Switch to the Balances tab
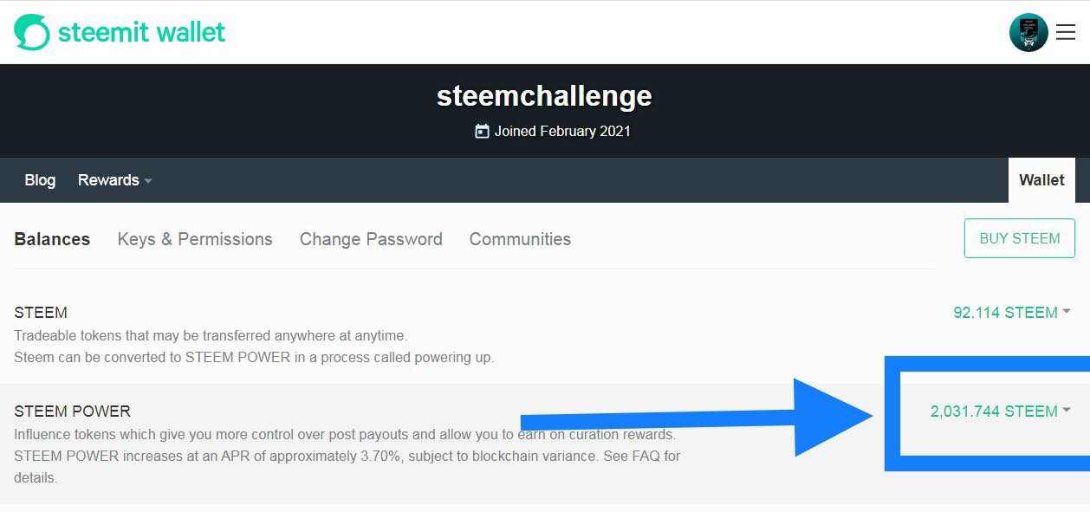The width and height of the screenshot is (1090, 512). point(52,239)
